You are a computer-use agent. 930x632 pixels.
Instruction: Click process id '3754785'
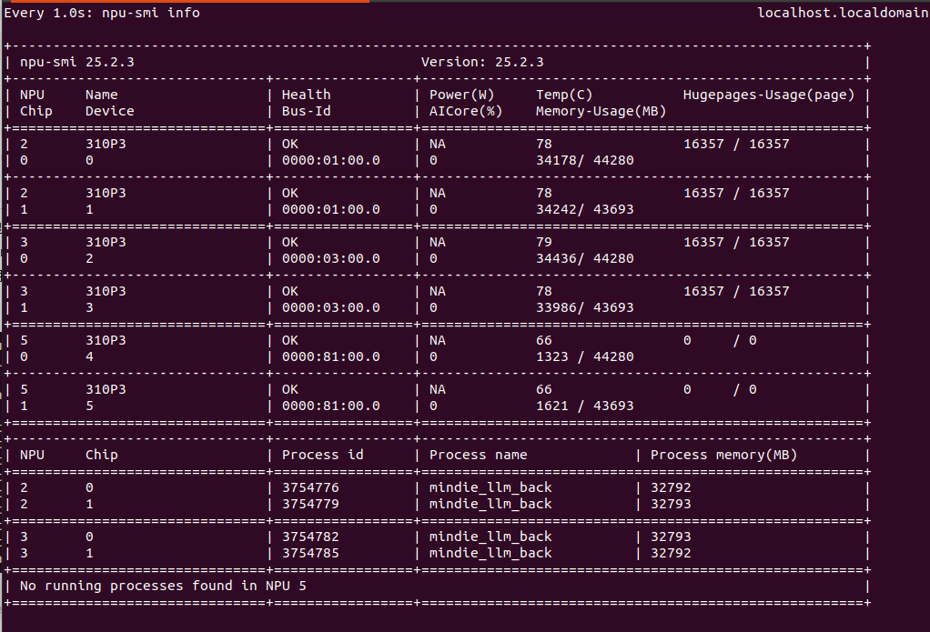[x=310, y=554]
